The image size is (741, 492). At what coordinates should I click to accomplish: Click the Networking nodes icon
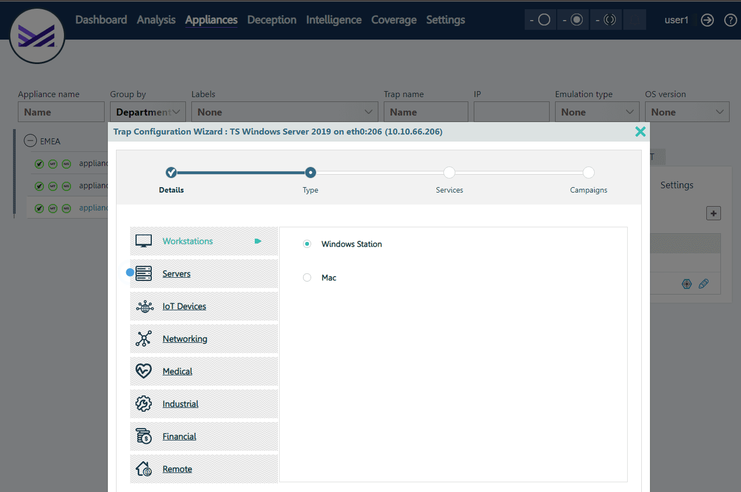(x=144, y=338)
